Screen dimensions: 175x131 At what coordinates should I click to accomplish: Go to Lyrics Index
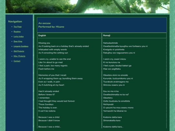19,37
